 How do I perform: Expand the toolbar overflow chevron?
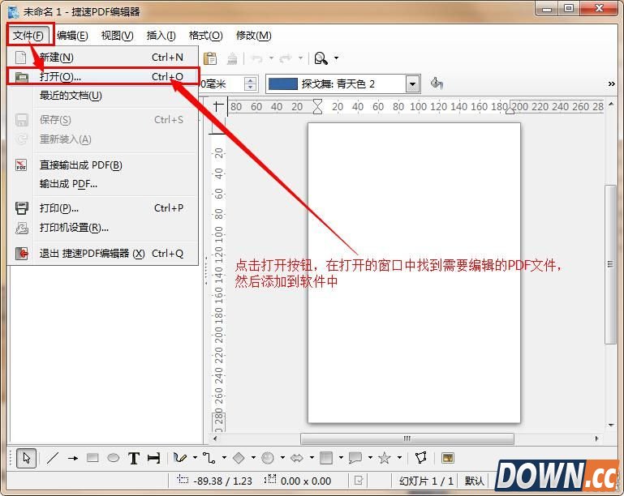[612, 83]
